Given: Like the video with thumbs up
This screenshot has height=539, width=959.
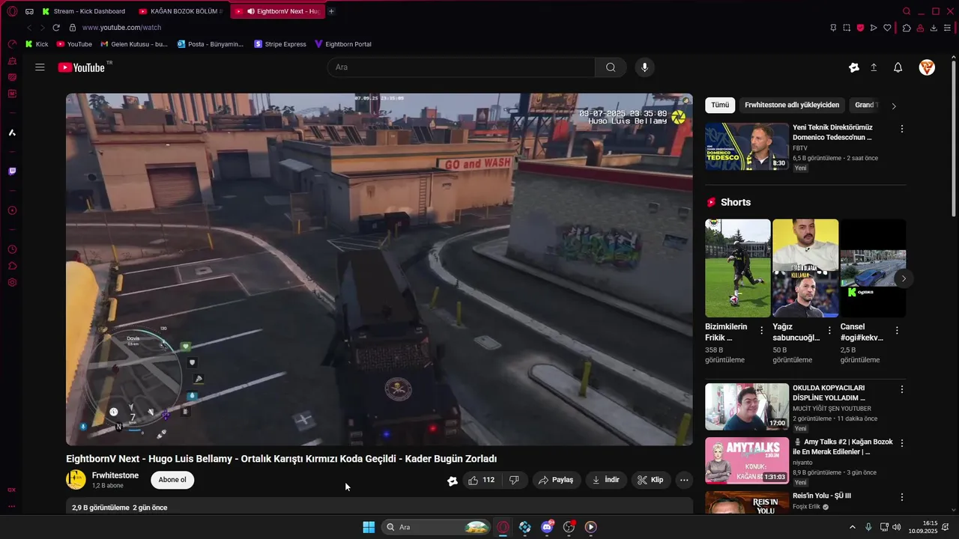Looking at the screenshot, I should coord(482,480).
